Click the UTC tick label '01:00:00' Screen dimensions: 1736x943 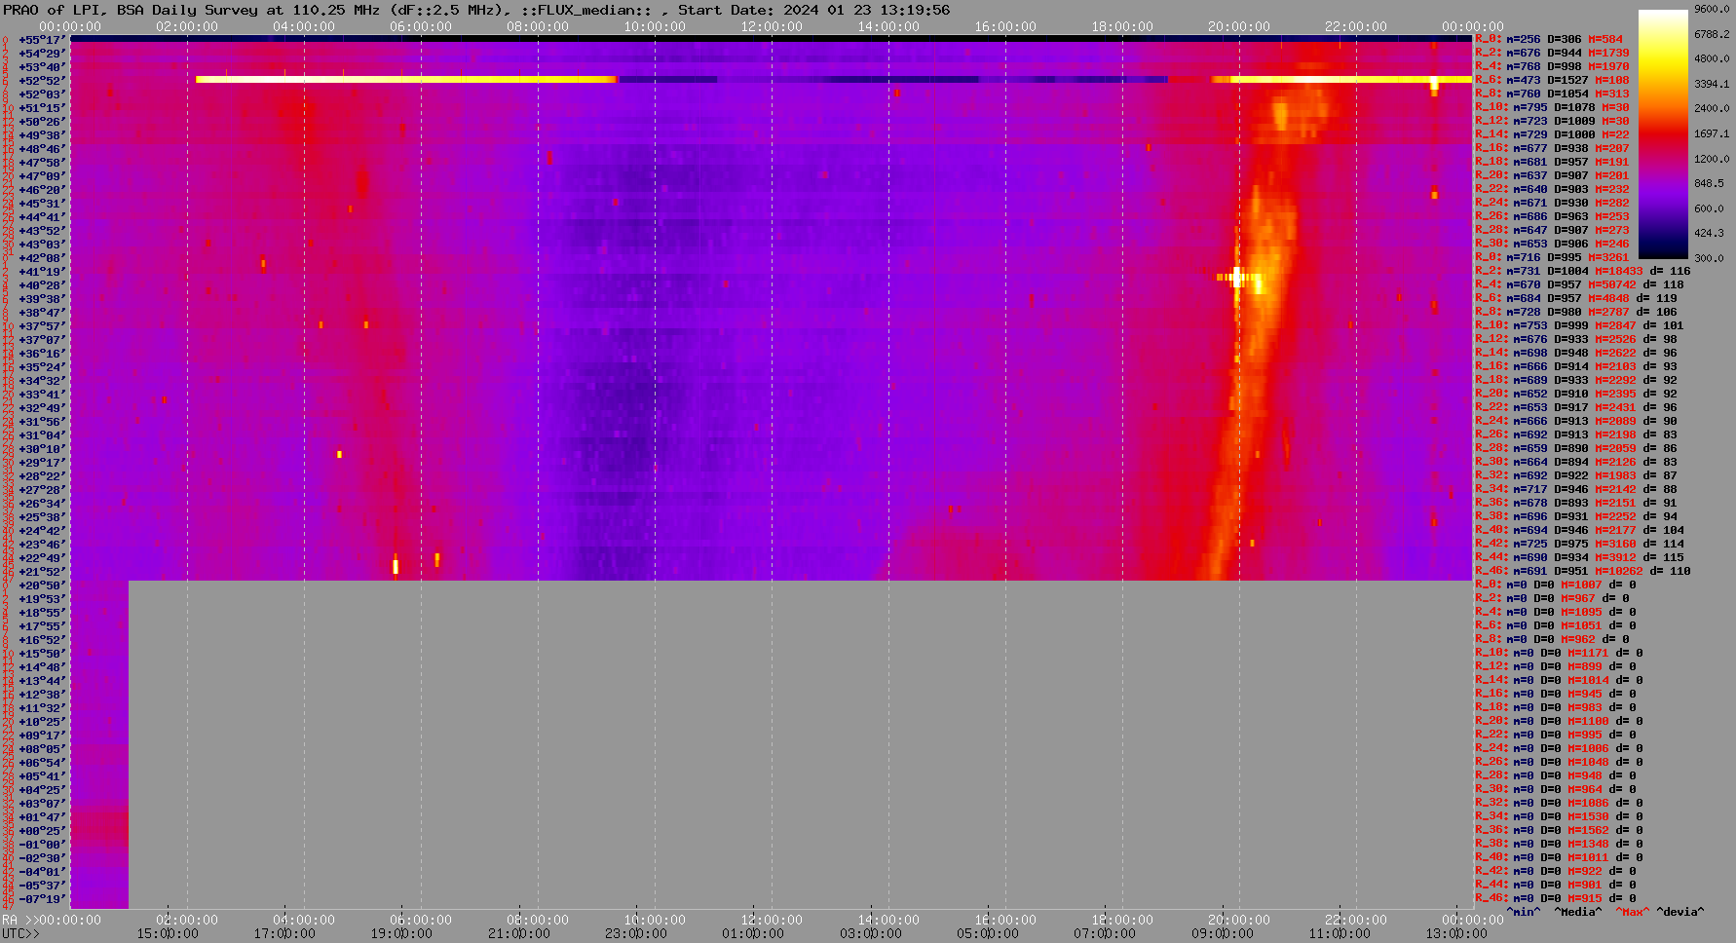753,934
